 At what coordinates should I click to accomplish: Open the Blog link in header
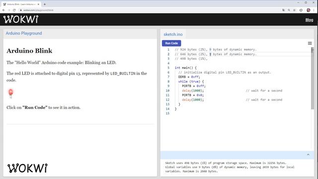click(x=309, y=20)
